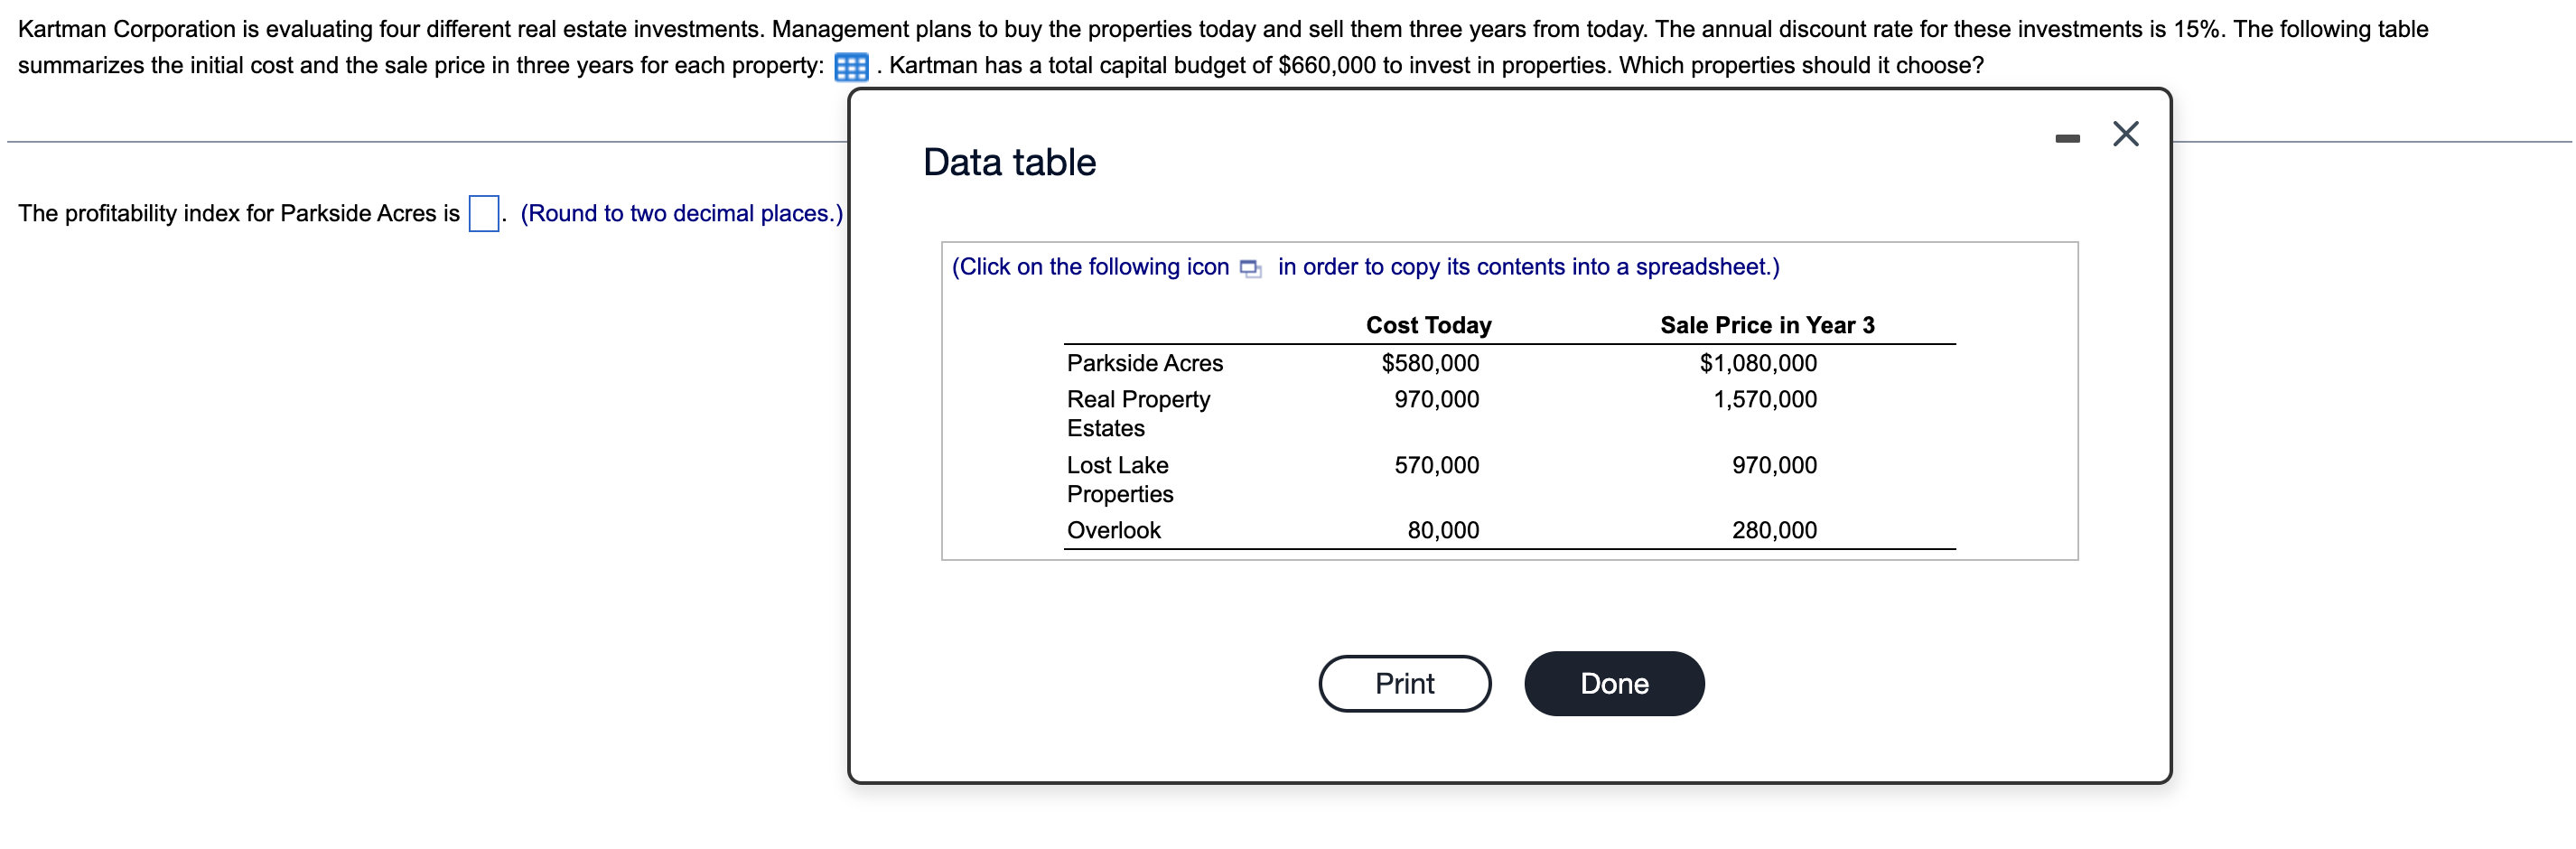Click the $1,080,000 sale price cell
Viewport: 2576px width, 849px height.
pyautogui.click(x=1757, y=363)
